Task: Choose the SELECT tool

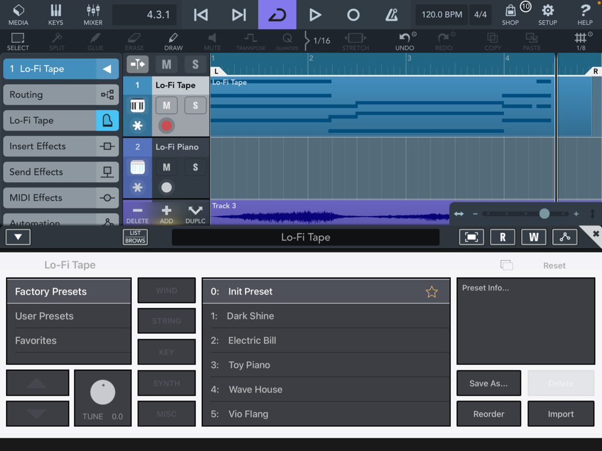Action: click(x=17, y=41)
